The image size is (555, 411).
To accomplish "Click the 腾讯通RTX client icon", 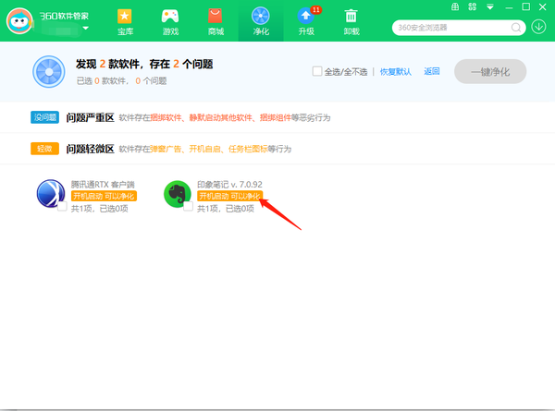I will click(52, 192).
